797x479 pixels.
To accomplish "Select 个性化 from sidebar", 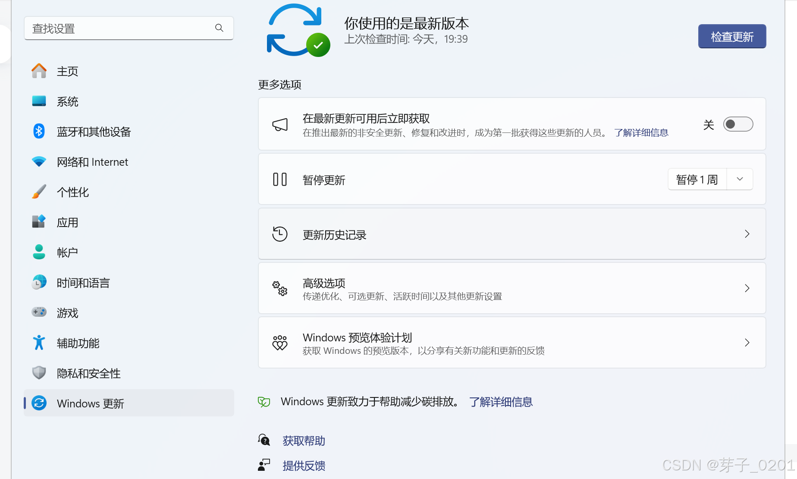I will (129, 192).
